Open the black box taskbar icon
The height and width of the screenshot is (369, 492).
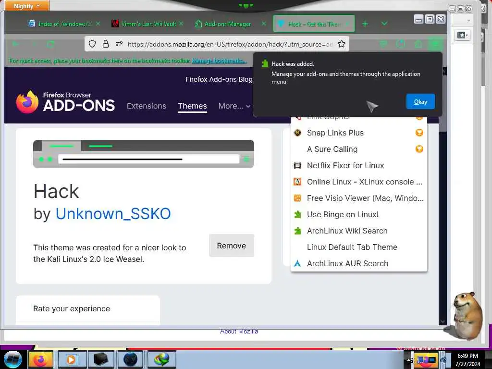[x=101, y=359]
